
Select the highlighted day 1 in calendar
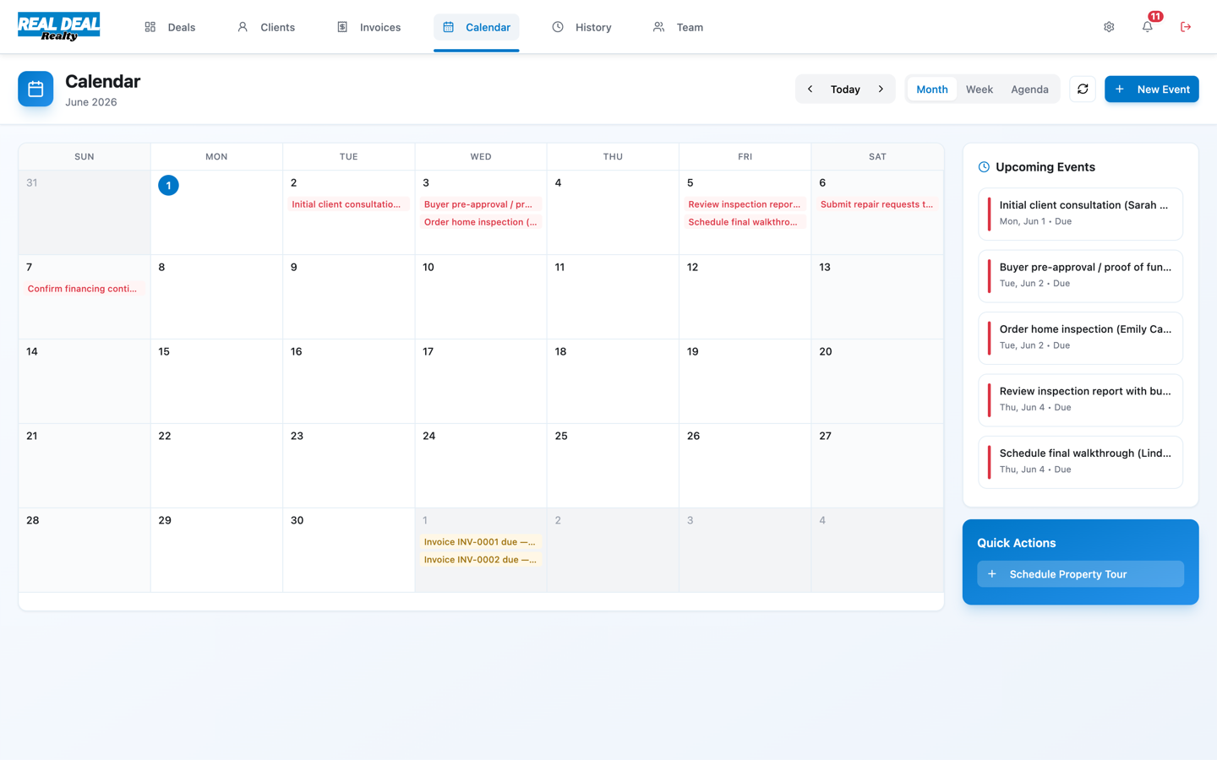(x=168, y=185)
